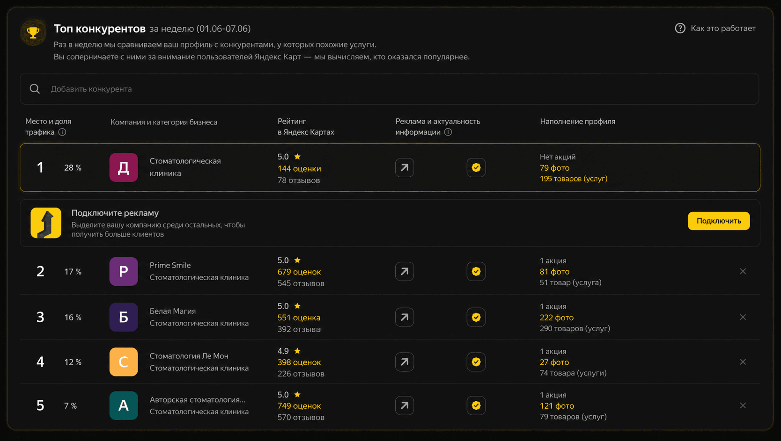Screen dimensions: 781x441
Task: Remove Авторская стоматология from competitors
Action: point(743,405)
